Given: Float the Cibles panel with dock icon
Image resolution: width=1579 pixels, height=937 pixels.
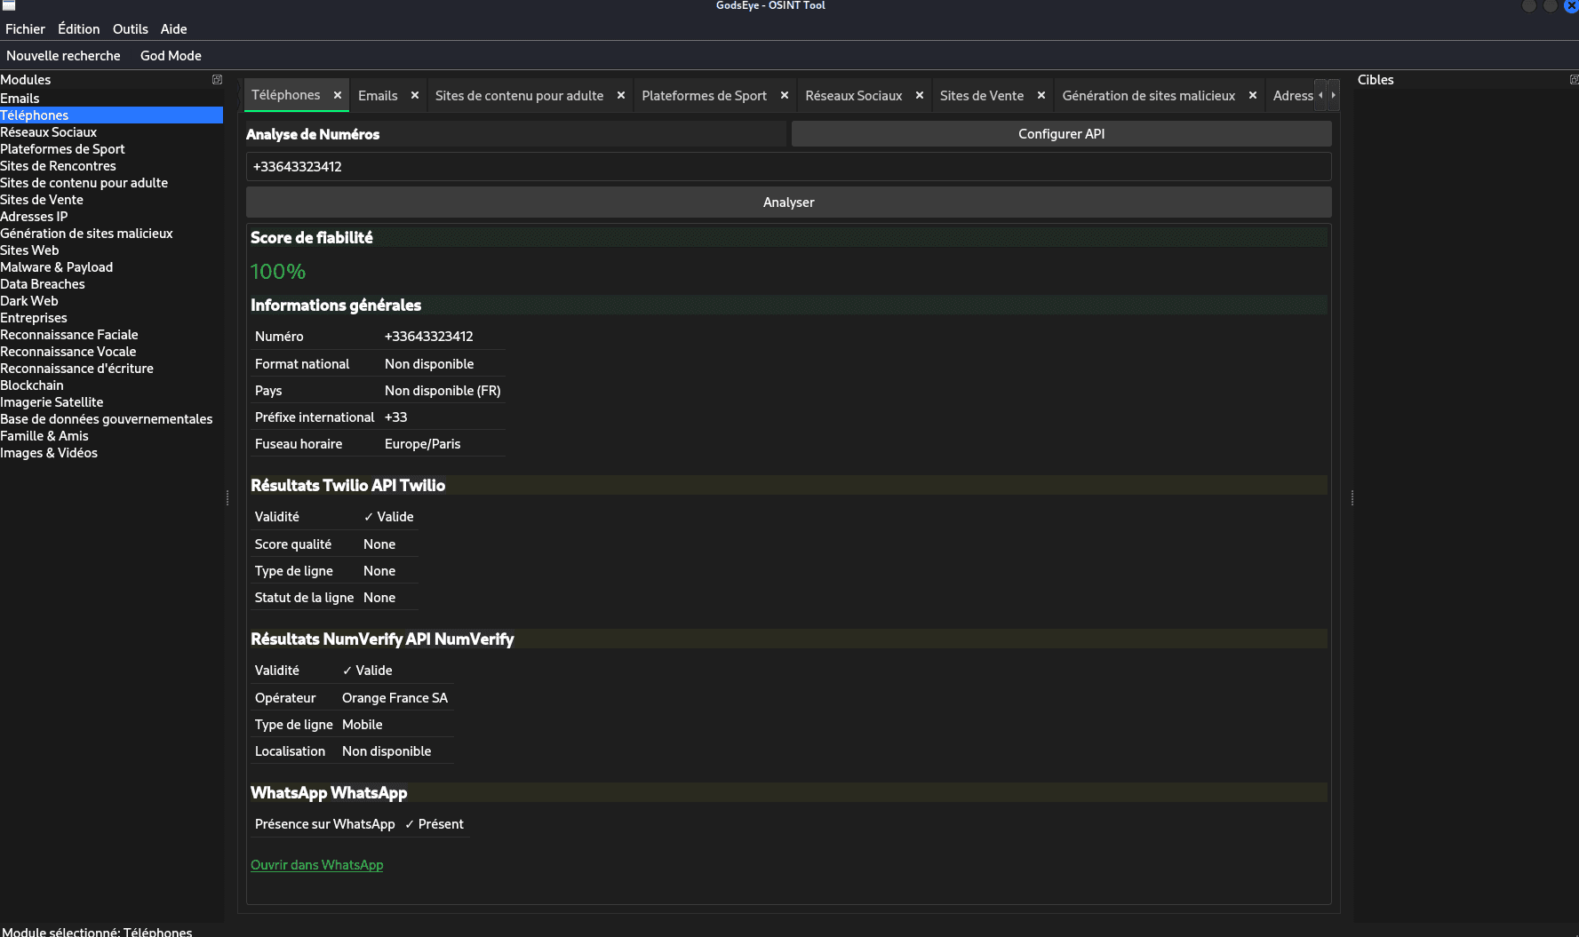Looking at the screenshot, I should (x=1574, y=79).
